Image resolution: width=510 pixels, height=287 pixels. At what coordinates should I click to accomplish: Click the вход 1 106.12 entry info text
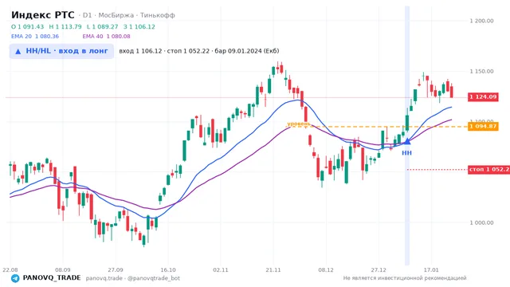click(140, 51)
